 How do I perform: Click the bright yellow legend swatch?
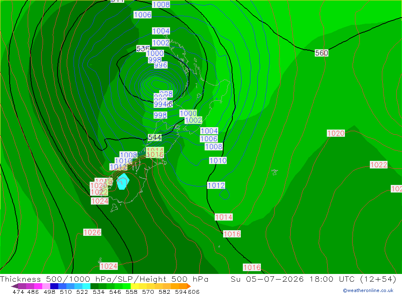pyautogui.click(x=135, y=286)
